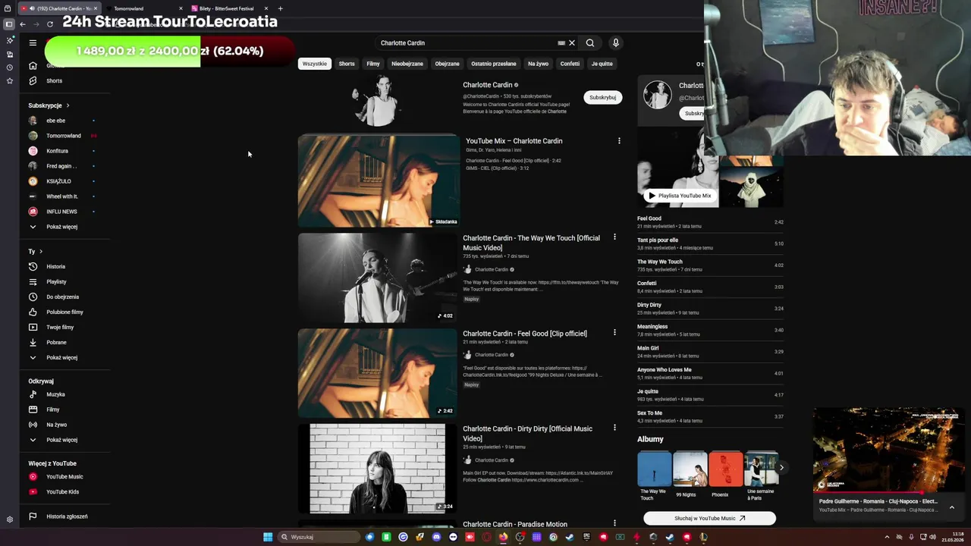Expand the Subskrypcje section chevron
The height and width of the screenshot is (546, 971).
click(x=68, y=105)
